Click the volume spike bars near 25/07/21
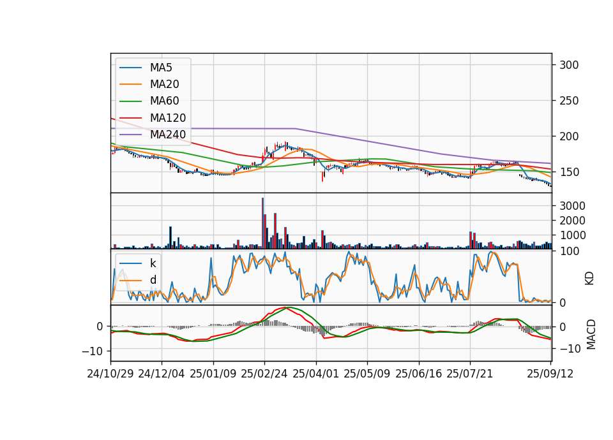The width and height of the screenshot is (613, 440). (x=473, y=240)
